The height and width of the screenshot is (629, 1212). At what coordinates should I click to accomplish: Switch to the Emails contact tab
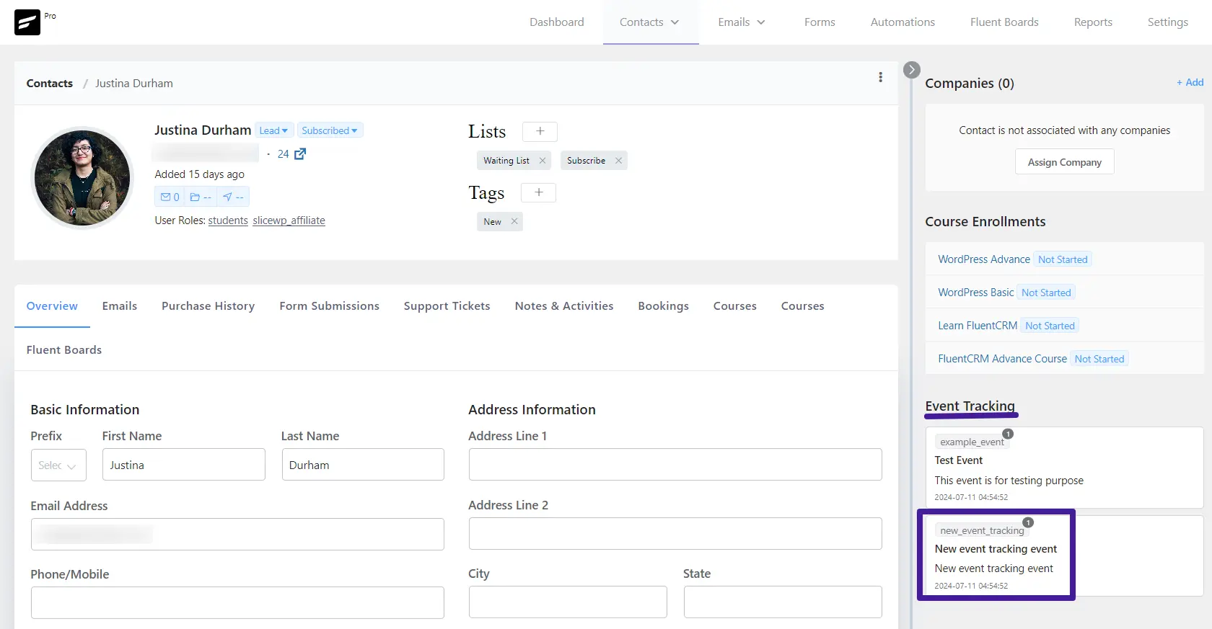(x=120, y=306)
